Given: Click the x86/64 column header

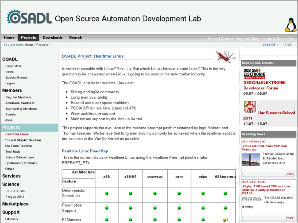Looking at the screenshot, I should tap(130, 176).
